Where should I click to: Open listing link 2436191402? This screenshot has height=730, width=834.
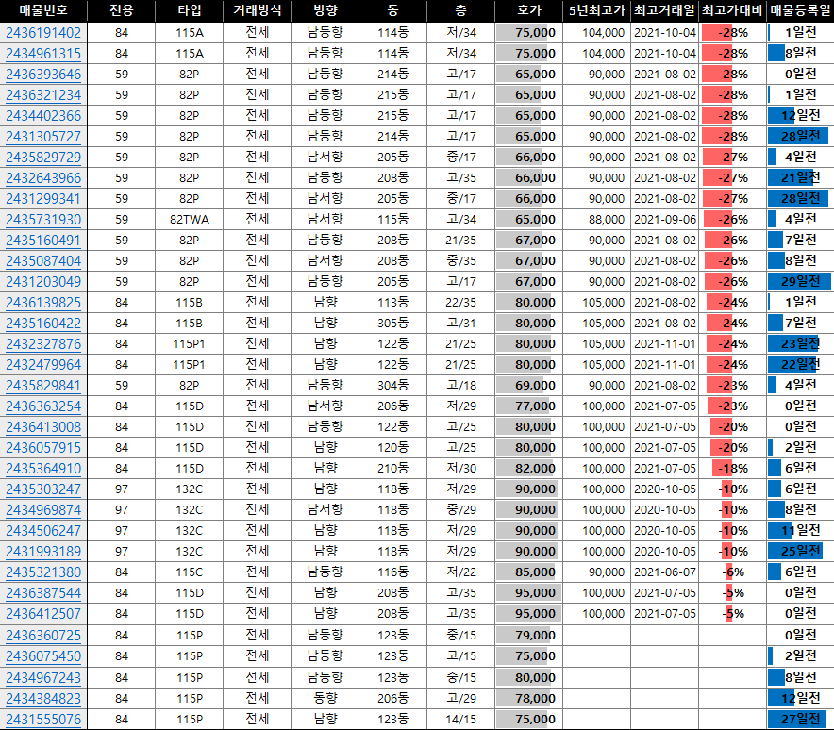[x=43, y=33]
